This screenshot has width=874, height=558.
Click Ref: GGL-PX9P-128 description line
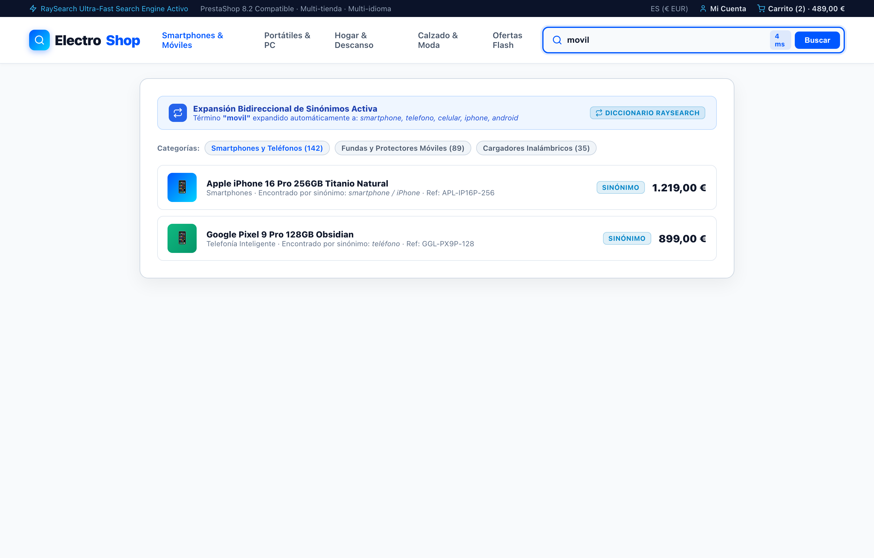tap(340, 244)
